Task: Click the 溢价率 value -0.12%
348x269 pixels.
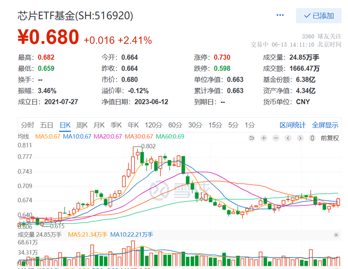Action: [x=138, y=91]
